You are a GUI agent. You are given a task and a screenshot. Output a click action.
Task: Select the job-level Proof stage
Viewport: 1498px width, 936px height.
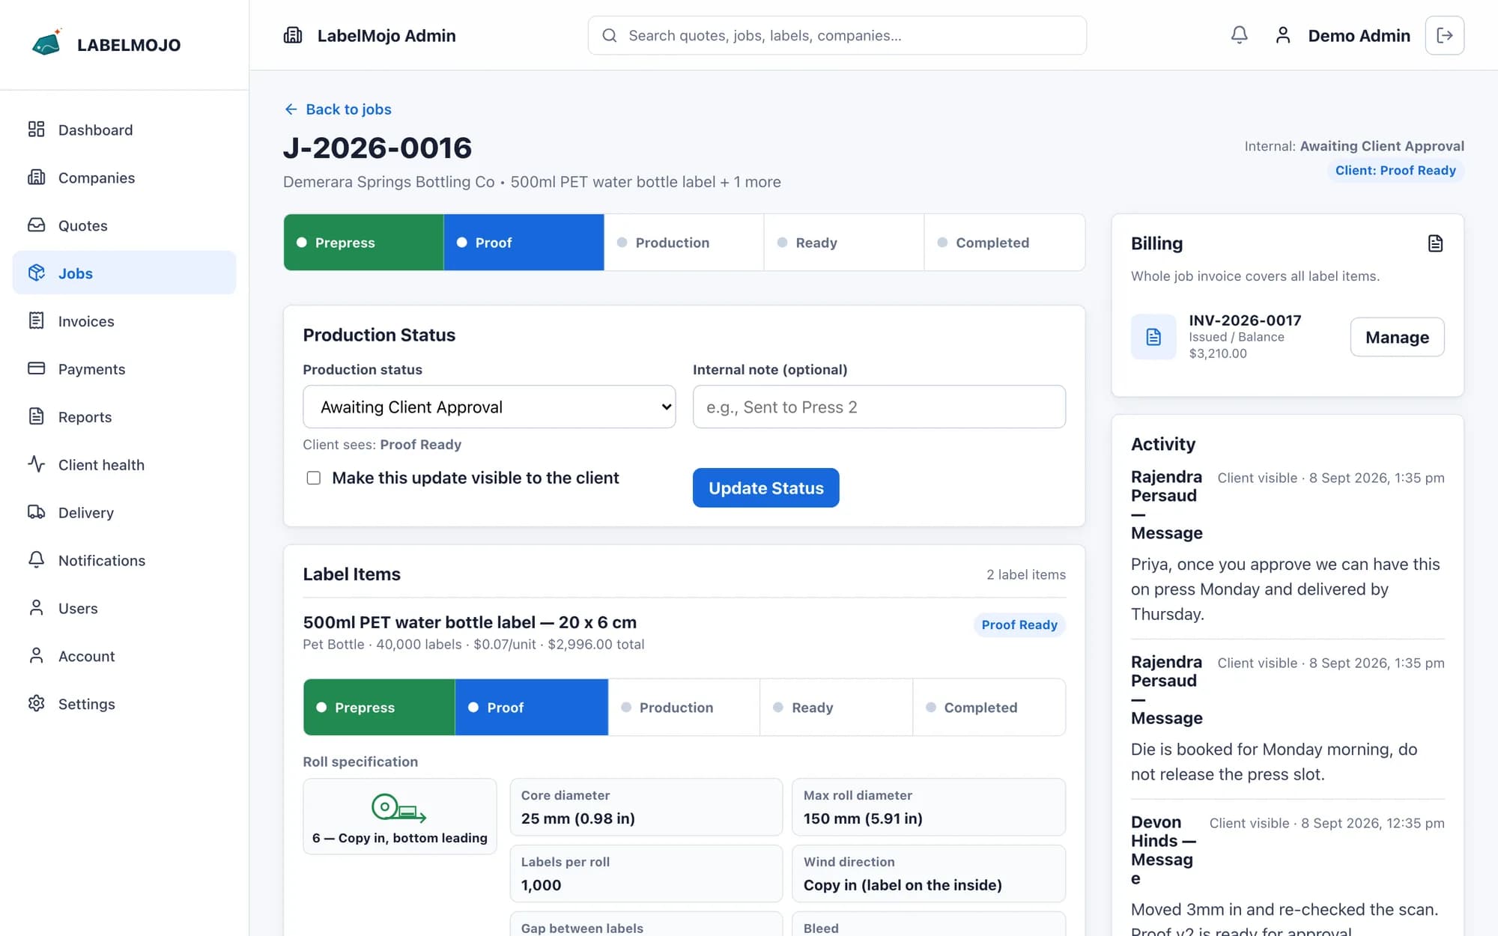click(524, 243)
